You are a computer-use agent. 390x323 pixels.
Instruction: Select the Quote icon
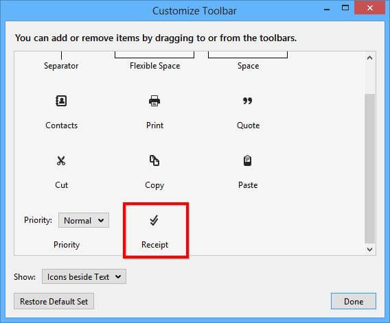(x=247, y=101)
